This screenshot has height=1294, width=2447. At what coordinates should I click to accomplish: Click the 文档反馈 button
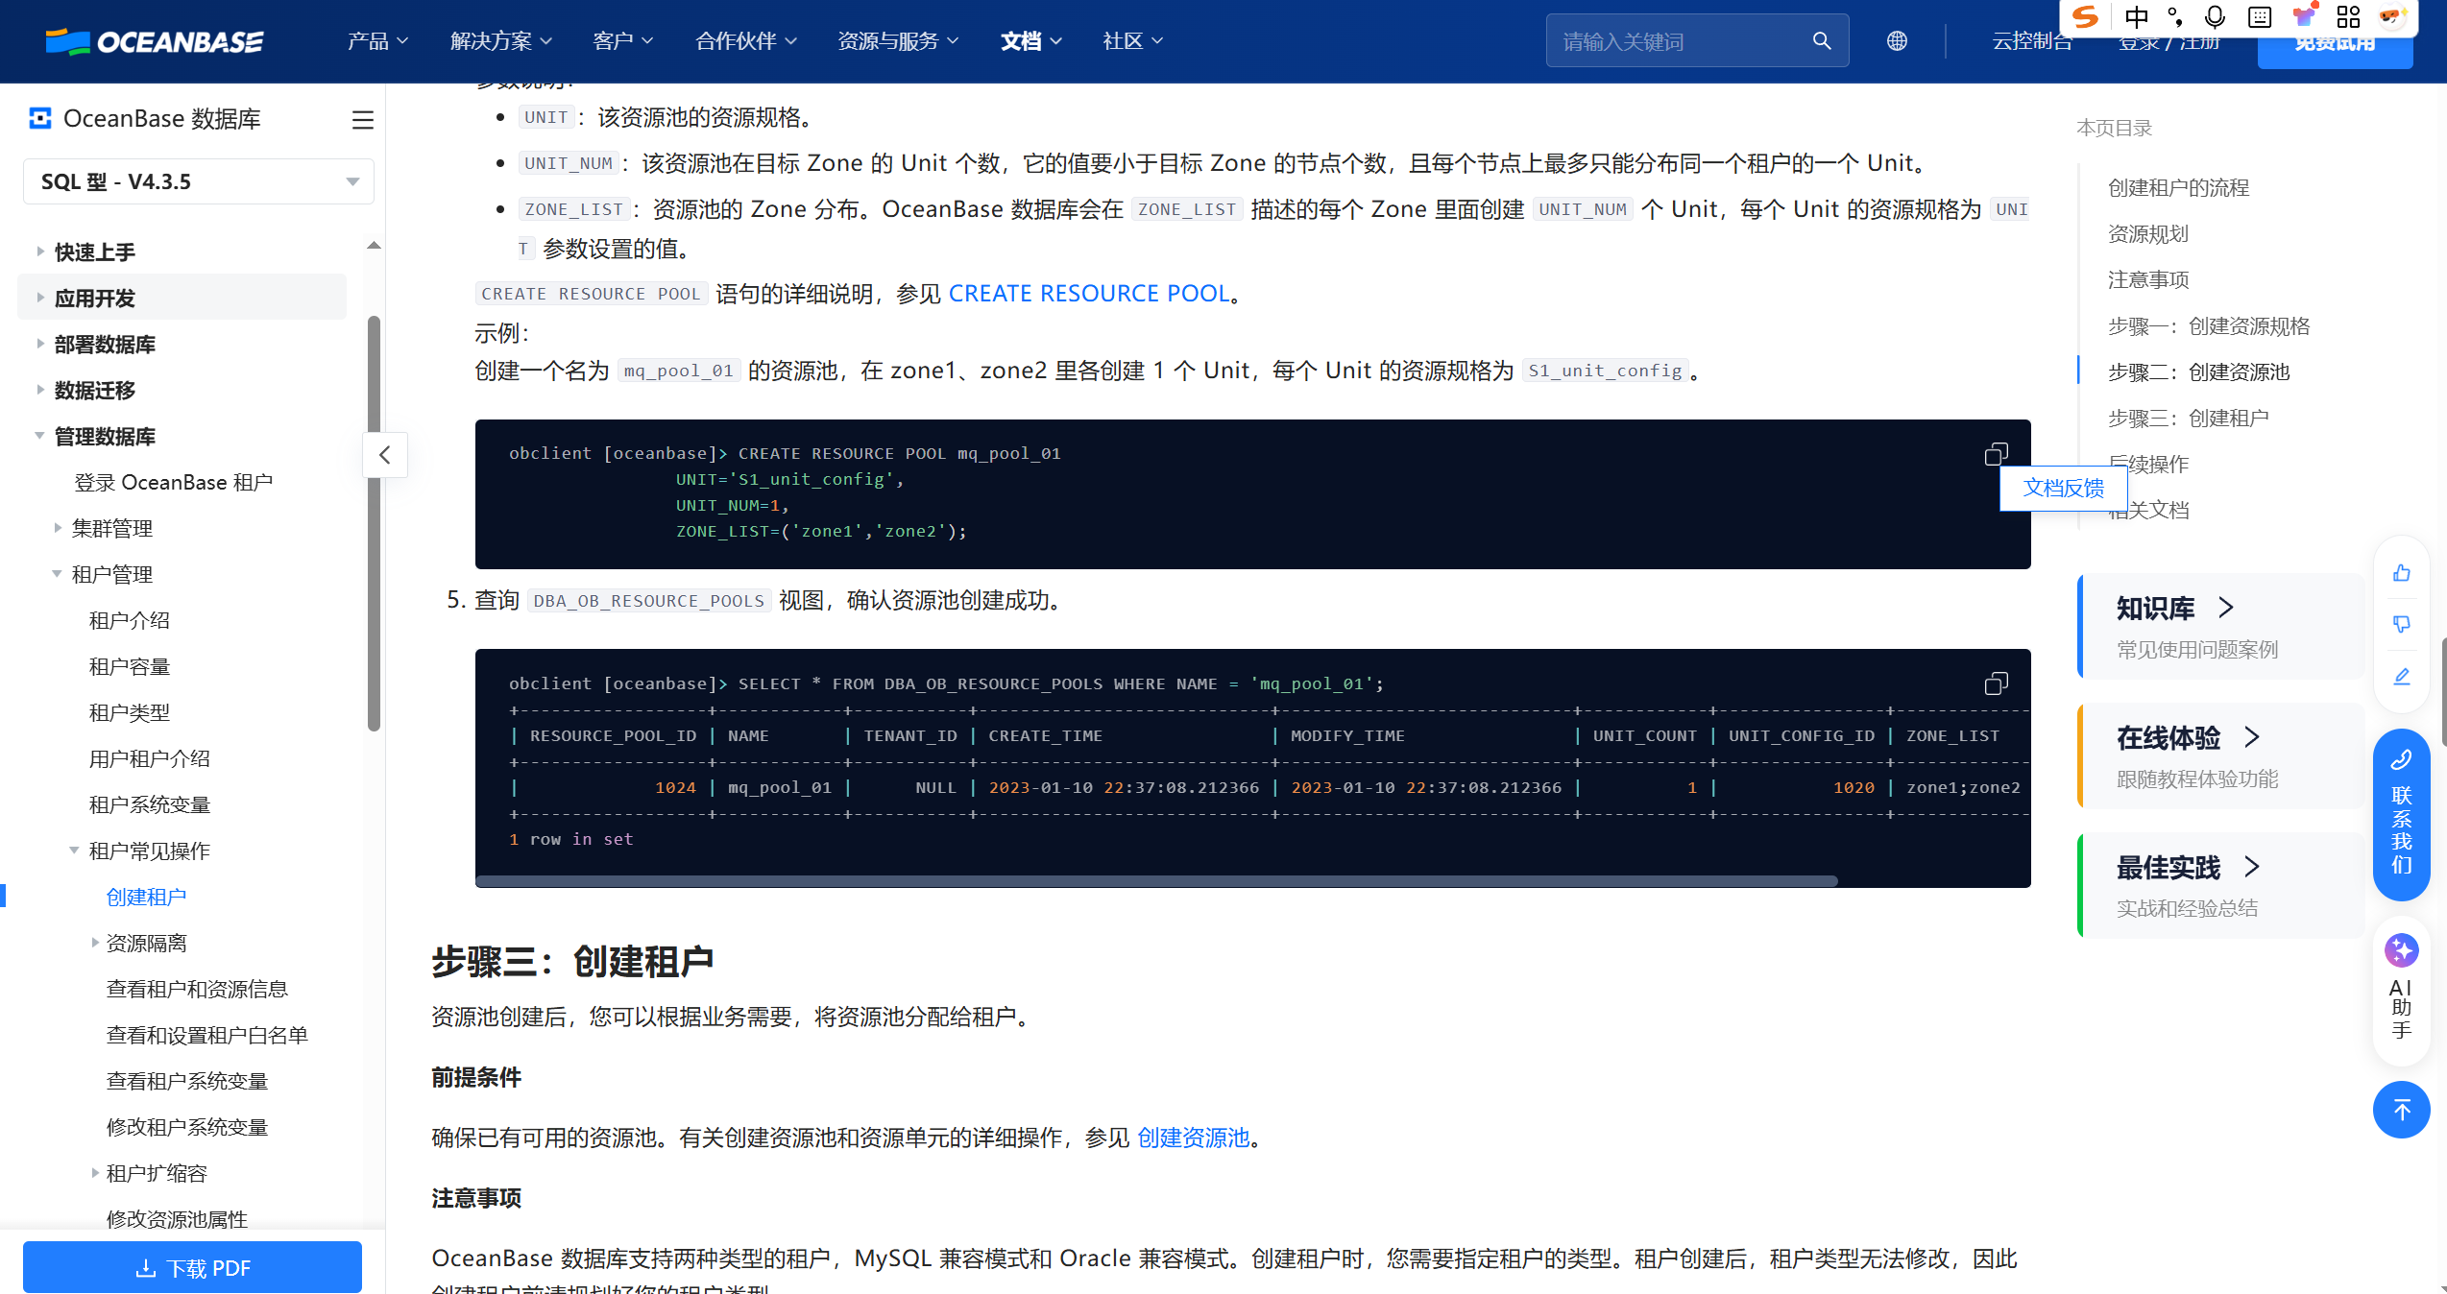tap(2063, 488)
